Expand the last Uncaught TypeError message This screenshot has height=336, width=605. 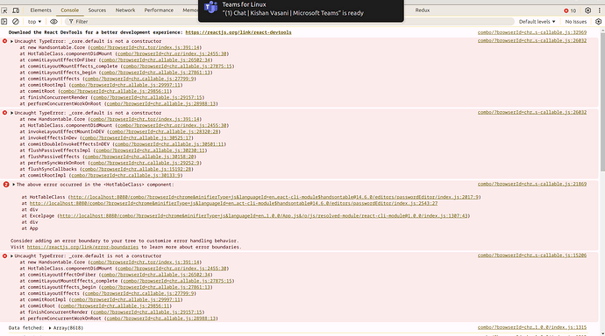pos(11,256)
